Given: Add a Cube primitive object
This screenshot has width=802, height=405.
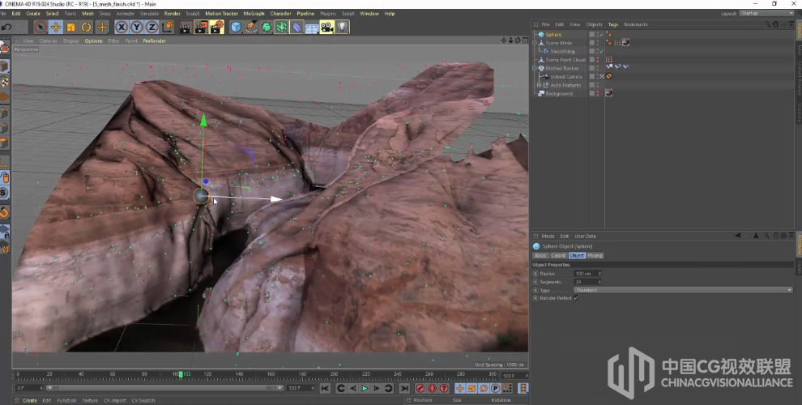Looking at the screenshot, I should click(x=235, y=27).
